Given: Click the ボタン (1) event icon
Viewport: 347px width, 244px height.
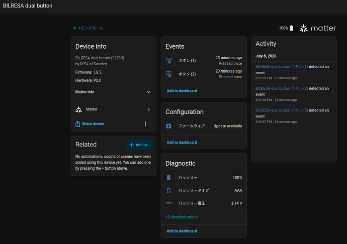Looking at the screenshot, I should coord(168,61).
